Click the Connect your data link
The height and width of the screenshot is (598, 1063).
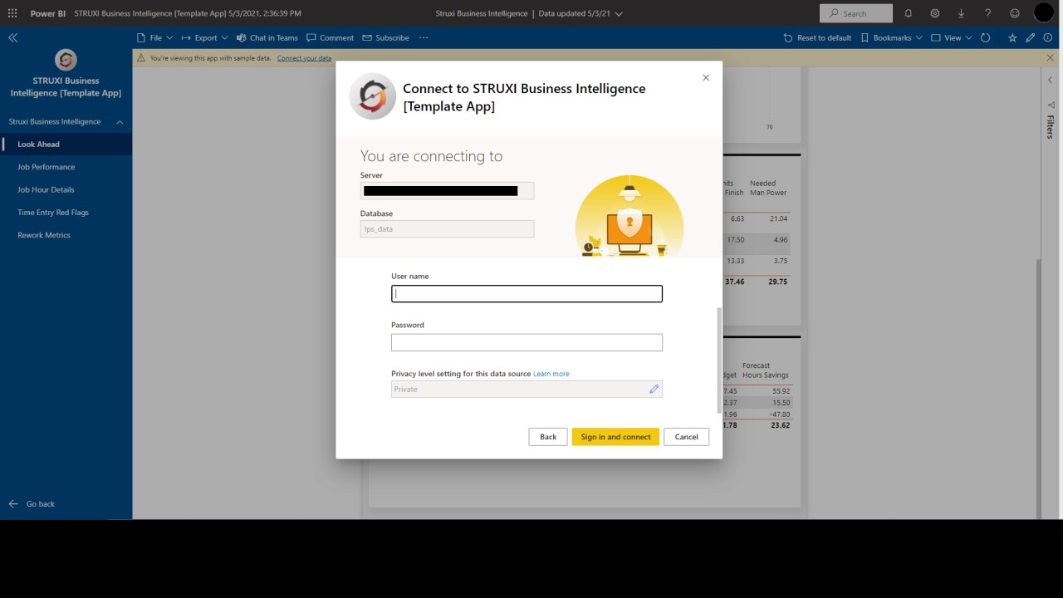pyautogui.click(x=304, y=58)
